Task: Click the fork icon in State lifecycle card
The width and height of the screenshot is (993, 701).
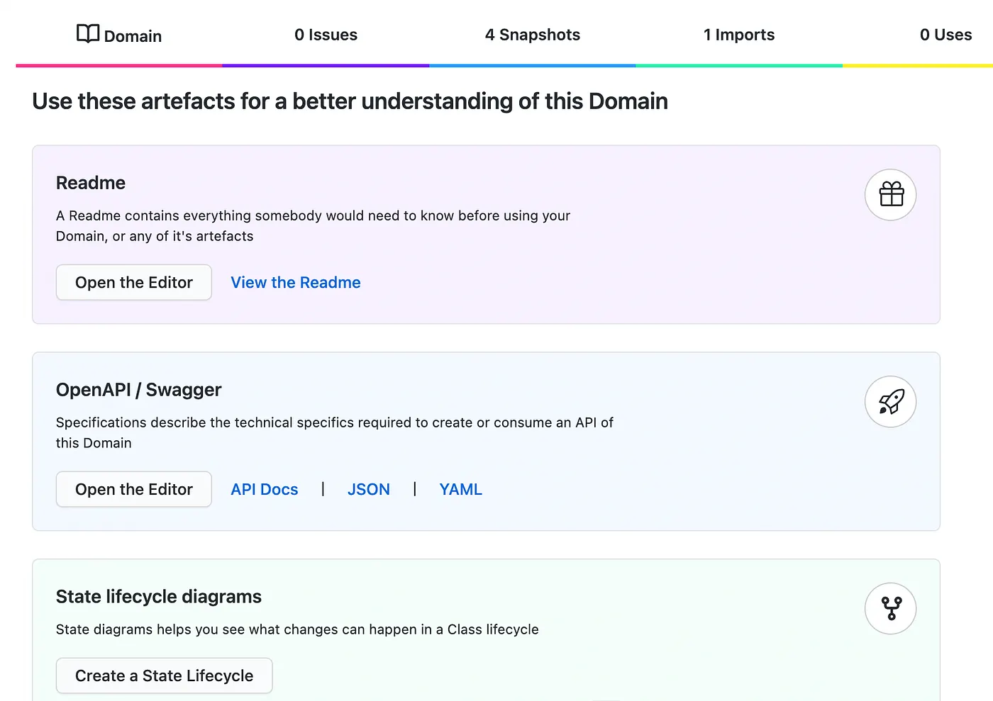Action: point(891,608)
